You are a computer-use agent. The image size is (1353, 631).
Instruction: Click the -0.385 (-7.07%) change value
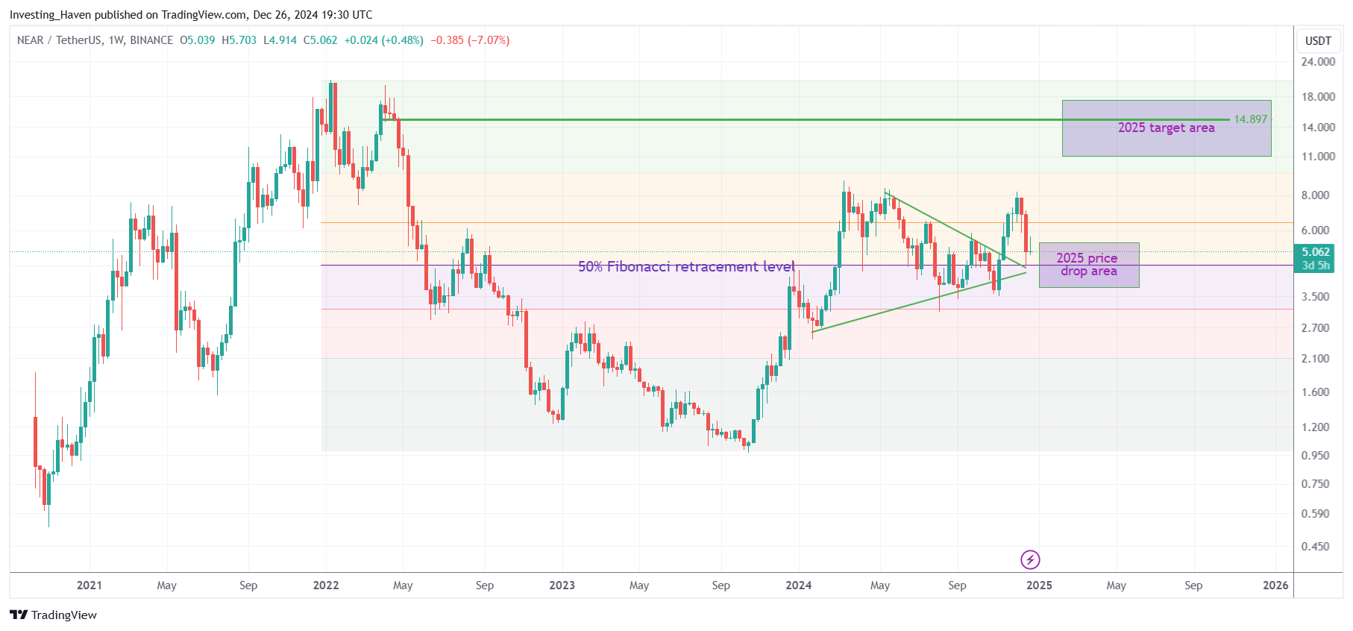[470, 40]
